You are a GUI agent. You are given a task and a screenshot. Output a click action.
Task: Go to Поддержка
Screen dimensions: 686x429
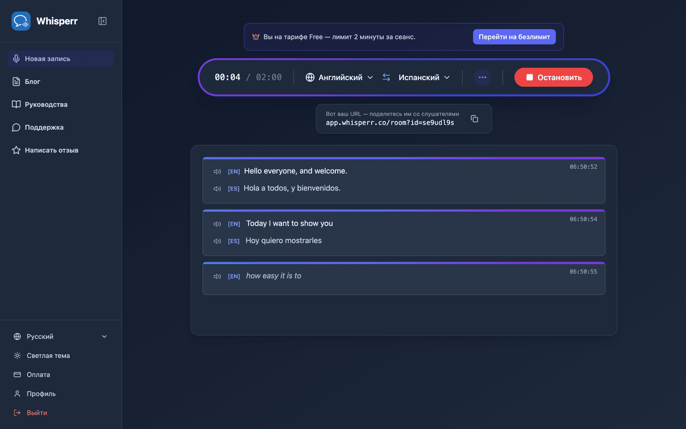[60, 127]
